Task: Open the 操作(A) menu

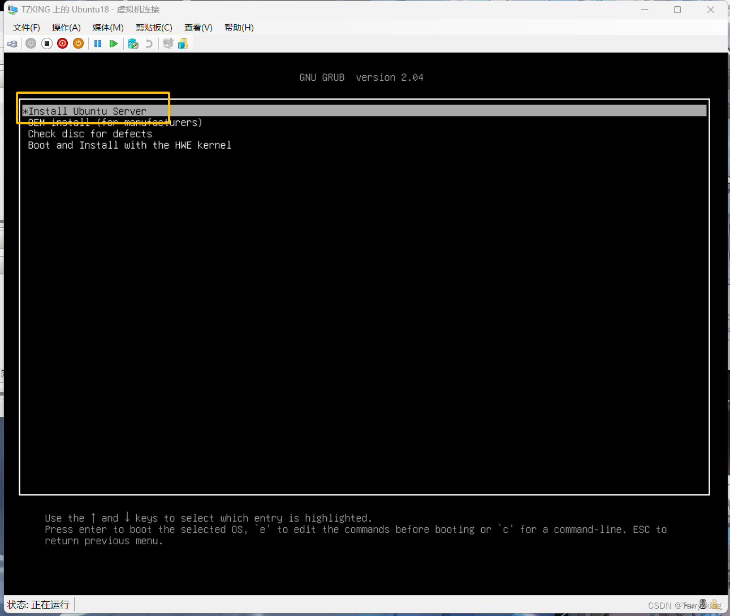Action: [x=66, y=28]
